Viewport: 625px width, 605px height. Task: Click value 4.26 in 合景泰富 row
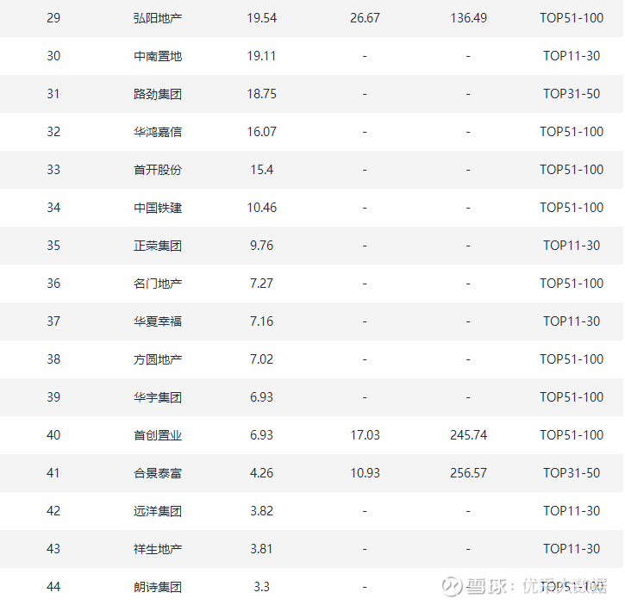261,473
